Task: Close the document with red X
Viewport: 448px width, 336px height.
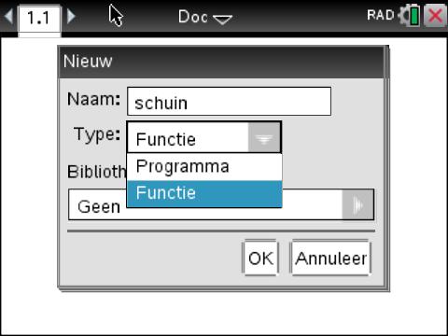Action: coord(435,16)
